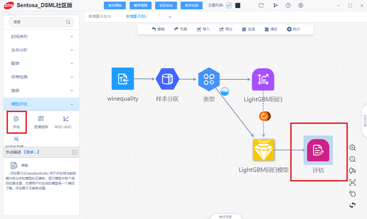Image resolution: width=367 pixels, height=219 pixels.
Task: Click 执行 run in the toolbar
Action: (294, 29)
